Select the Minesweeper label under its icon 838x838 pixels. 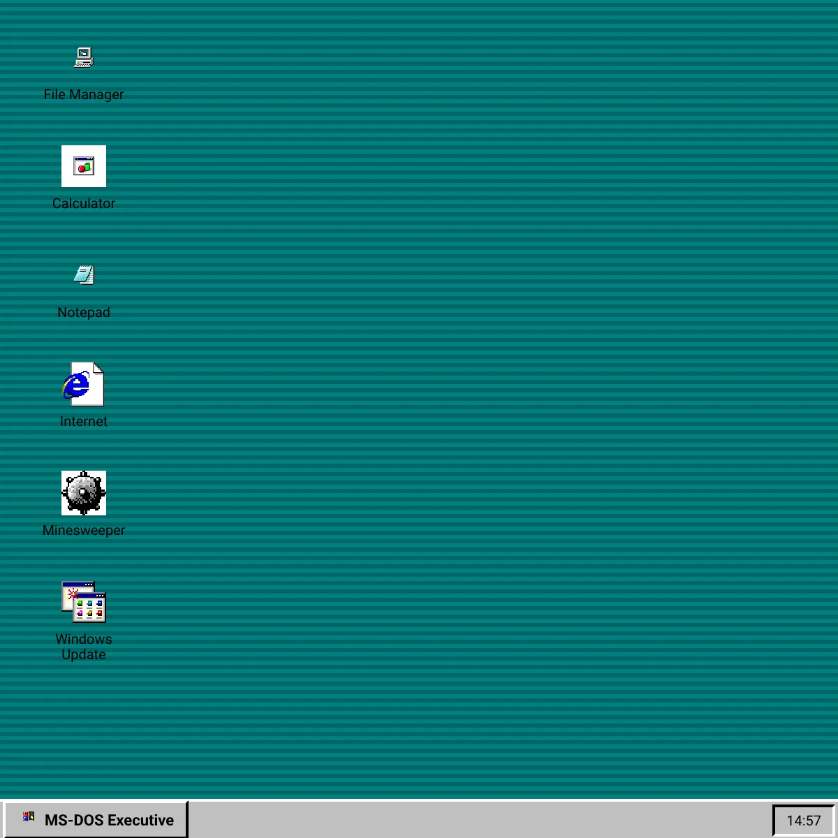point(84,530)
